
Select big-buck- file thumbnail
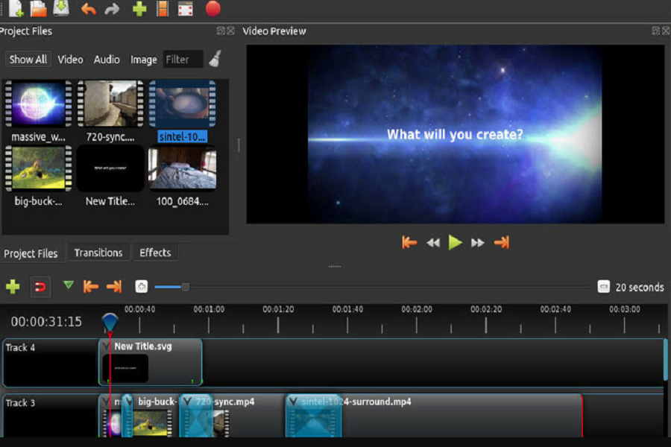pyautogui.click(x=39, y=168)
